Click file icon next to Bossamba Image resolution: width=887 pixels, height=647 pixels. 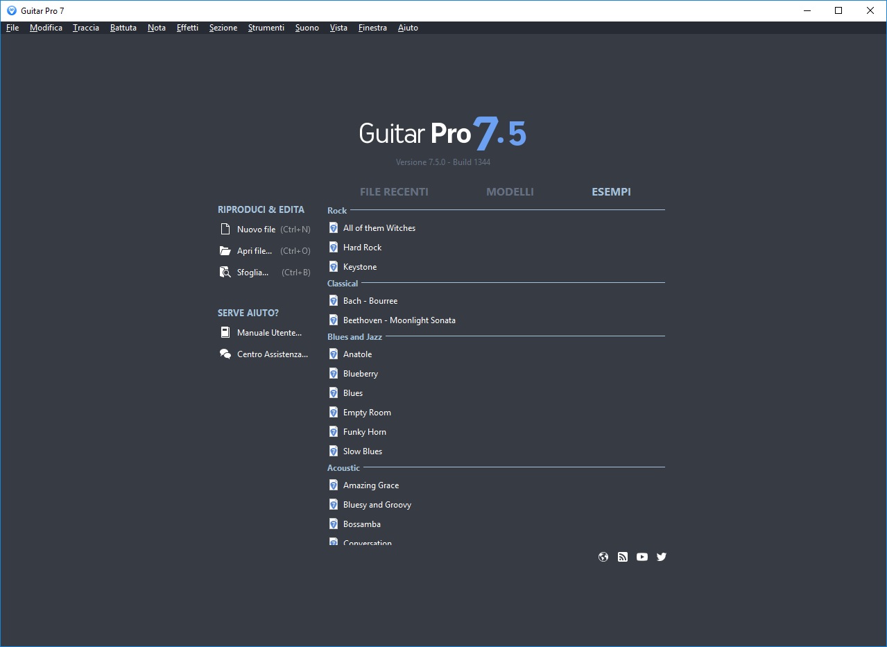(x=334, y=524)
